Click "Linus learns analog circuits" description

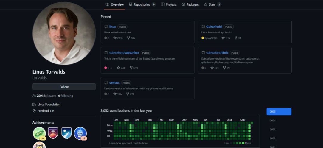217,32
